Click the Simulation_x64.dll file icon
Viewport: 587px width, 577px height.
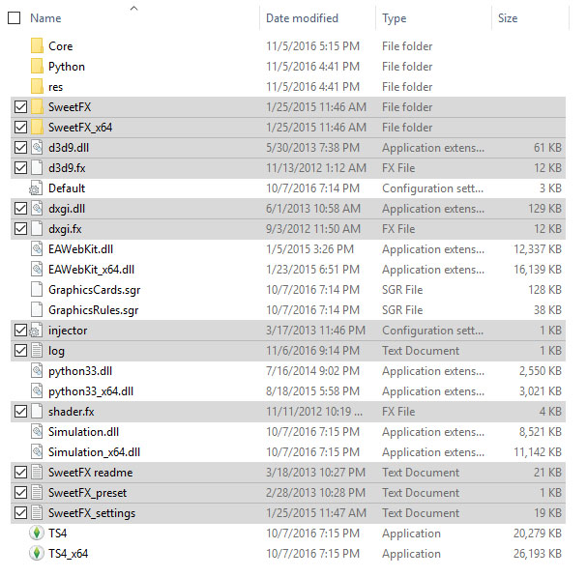tap(37, 452)
